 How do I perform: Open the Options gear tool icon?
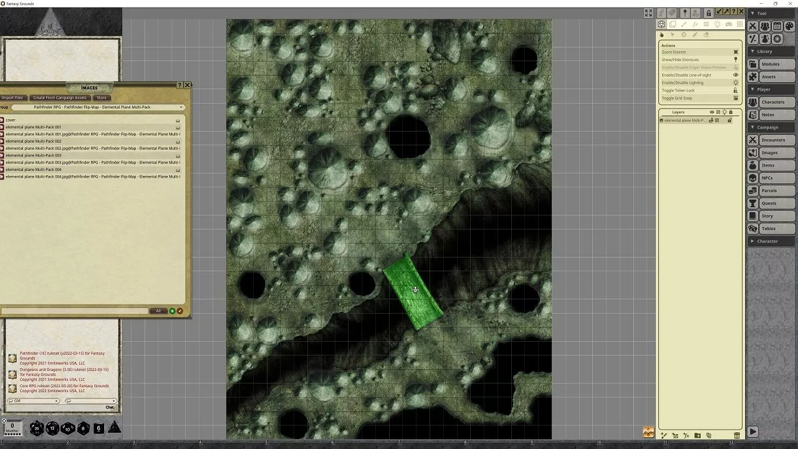[x=777, y=39]
